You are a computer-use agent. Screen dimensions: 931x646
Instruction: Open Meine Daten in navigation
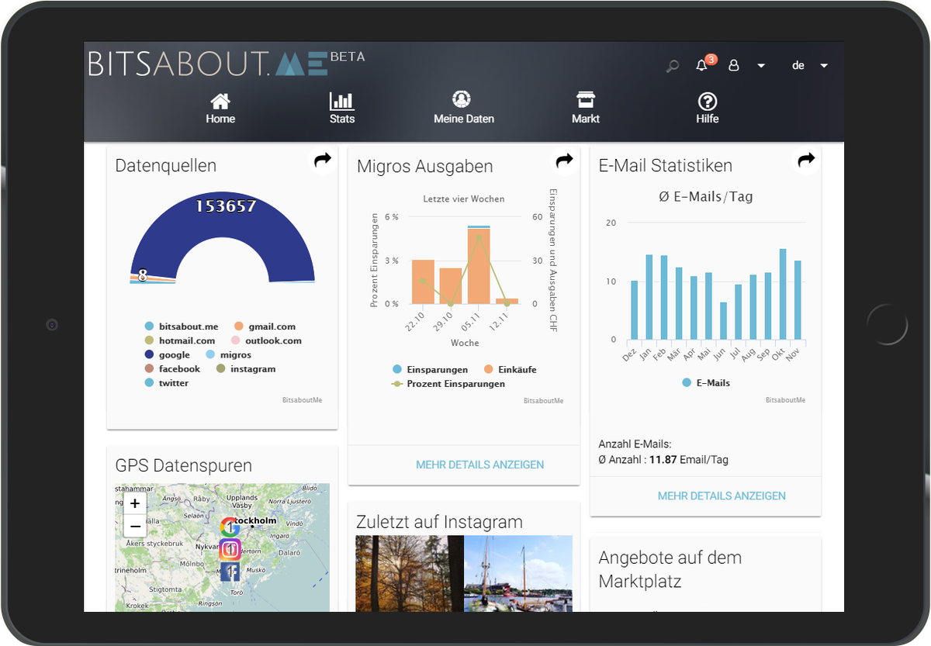coord(464,109)
